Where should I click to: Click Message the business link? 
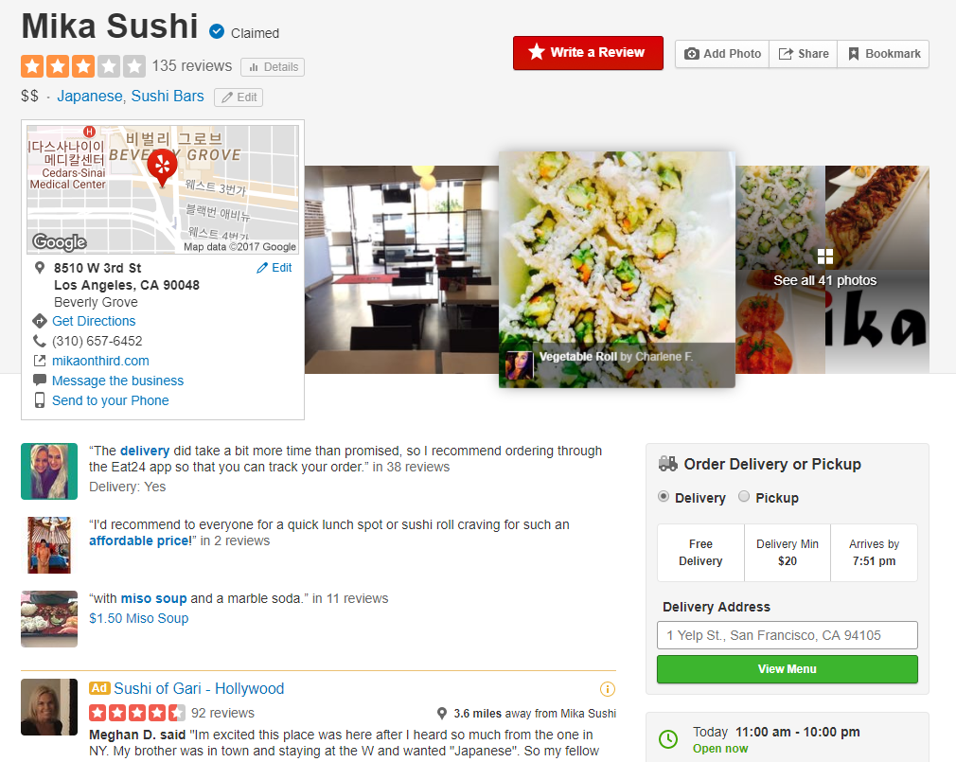coord(117,381)
